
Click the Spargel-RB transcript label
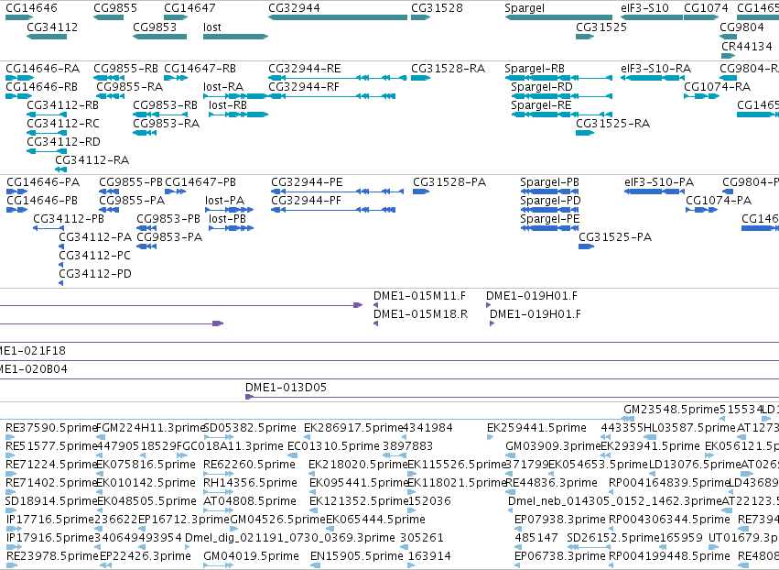(x=535, y=68)
